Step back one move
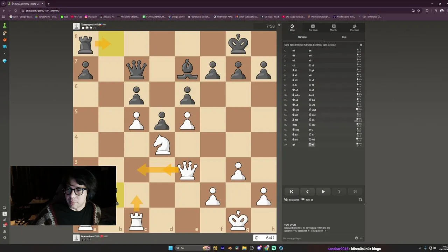The width and height of the screenshot is (448, 252). 307,191
